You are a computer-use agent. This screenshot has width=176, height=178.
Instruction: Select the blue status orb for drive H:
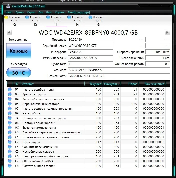coord(69,17)
